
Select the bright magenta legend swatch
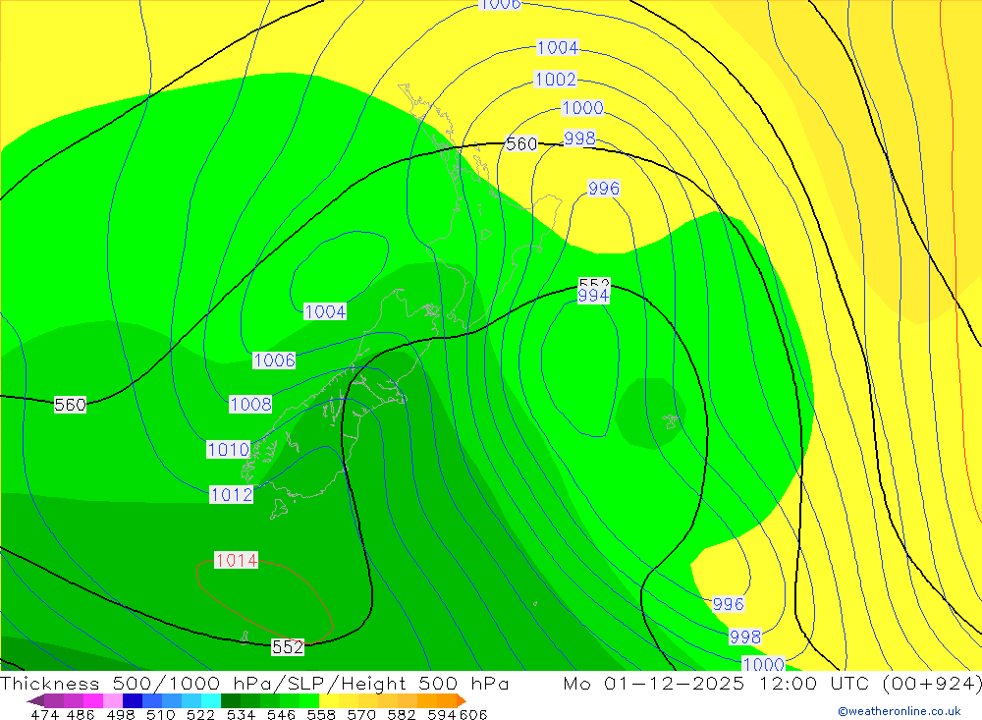93,700
